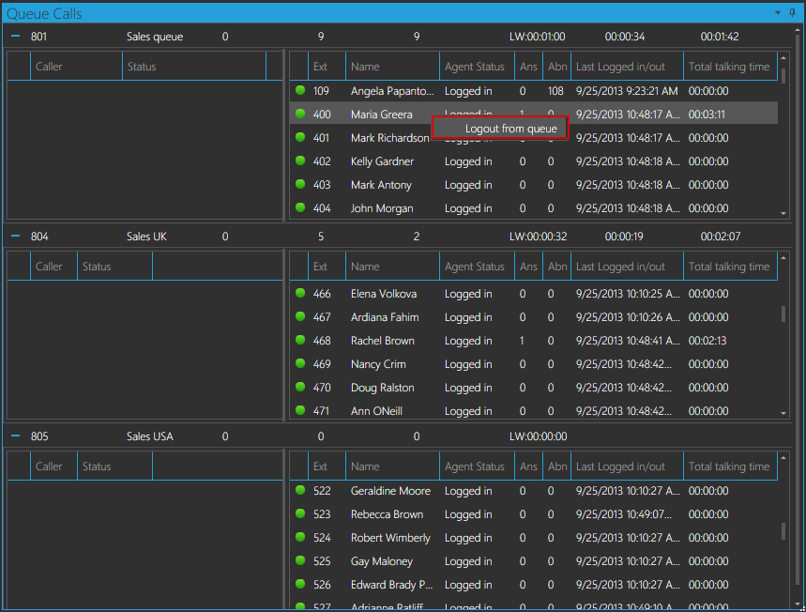
Task: Click status icon of Robert Wimberly
Action: tap(300, 537)
